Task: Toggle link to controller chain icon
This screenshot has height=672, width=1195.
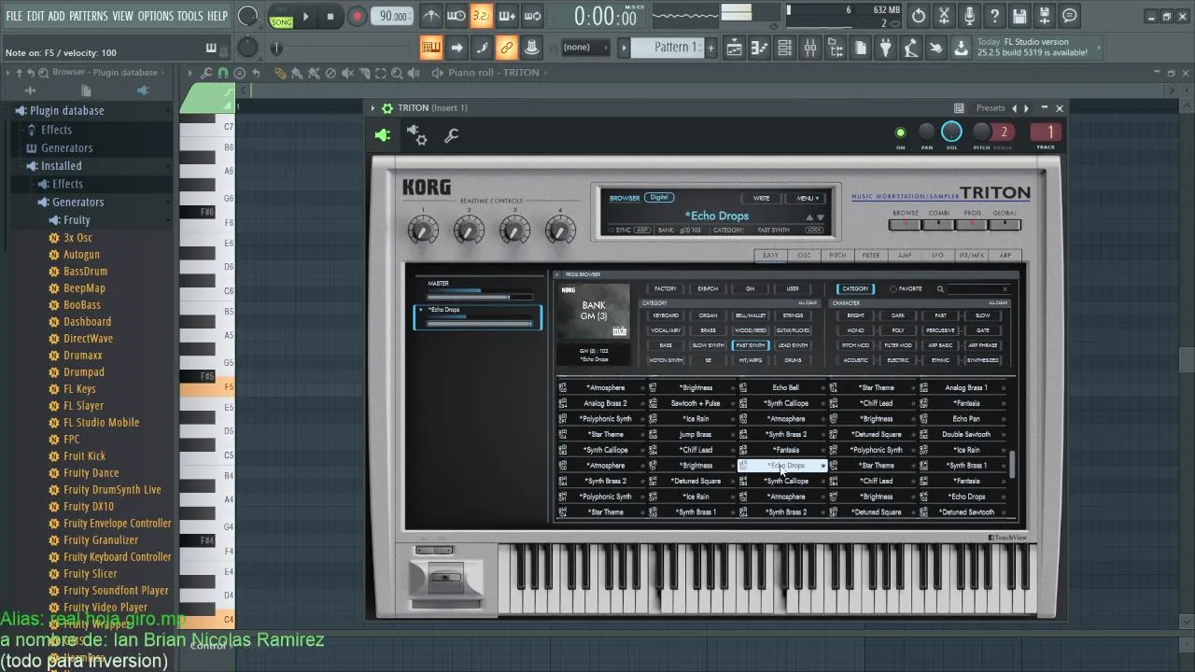Action: (507, 48)
